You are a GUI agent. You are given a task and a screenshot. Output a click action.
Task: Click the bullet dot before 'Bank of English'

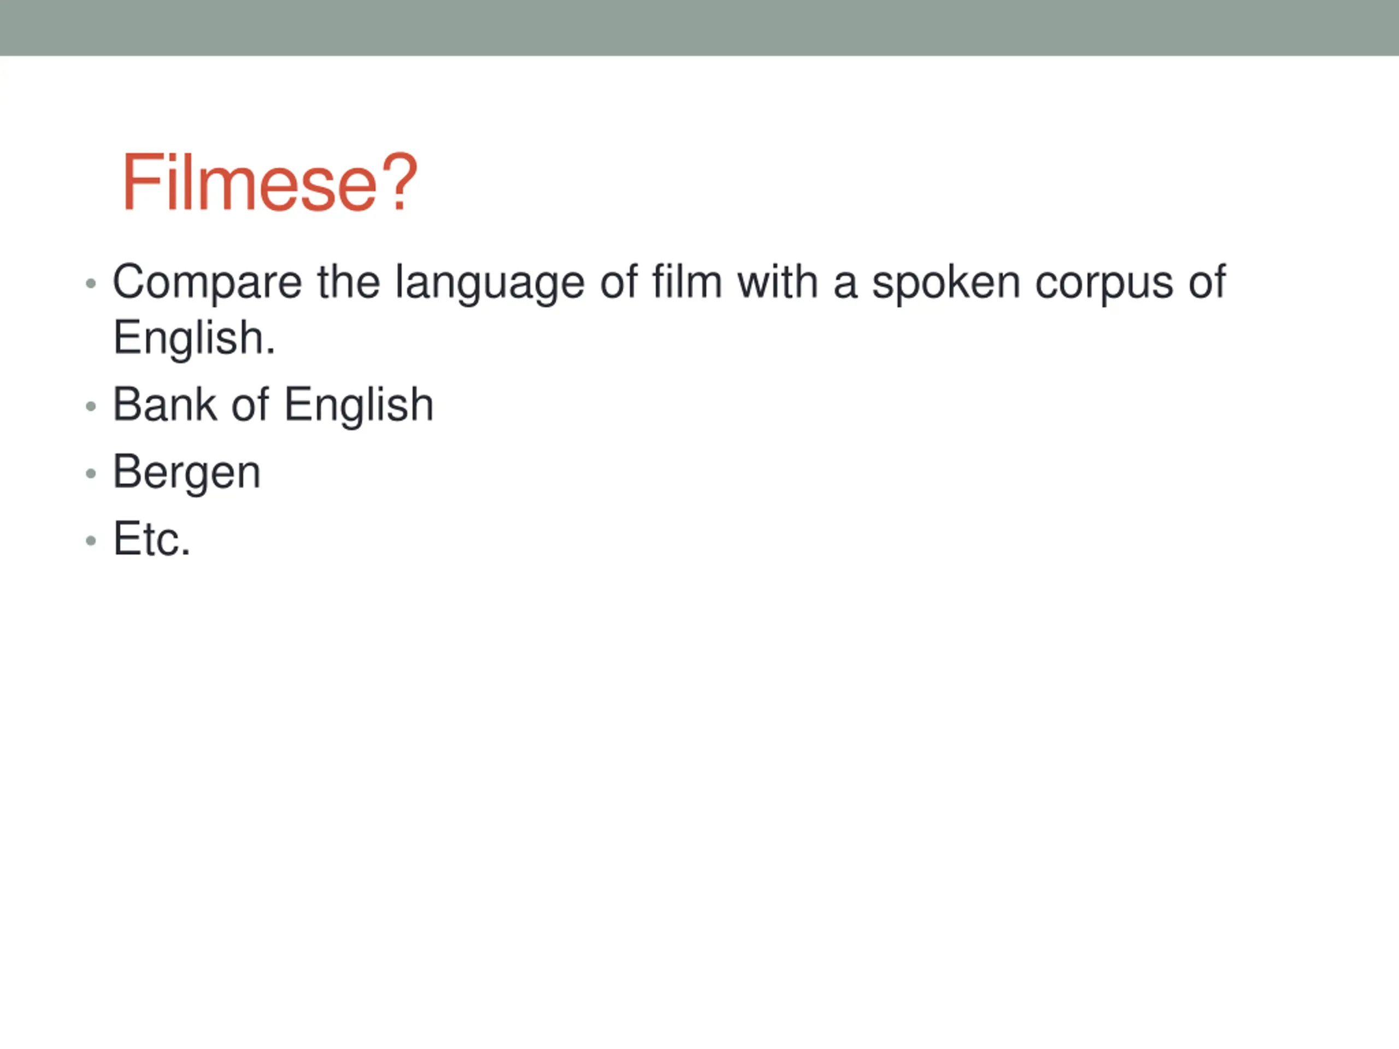tap(91, 406)
